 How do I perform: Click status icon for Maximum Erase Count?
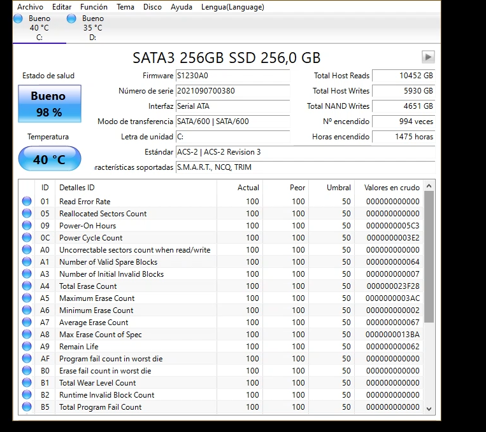(x=27, y=298)
